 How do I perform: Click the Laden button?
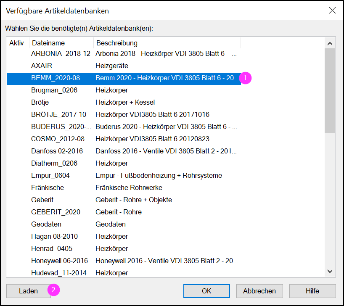point(28,291)
